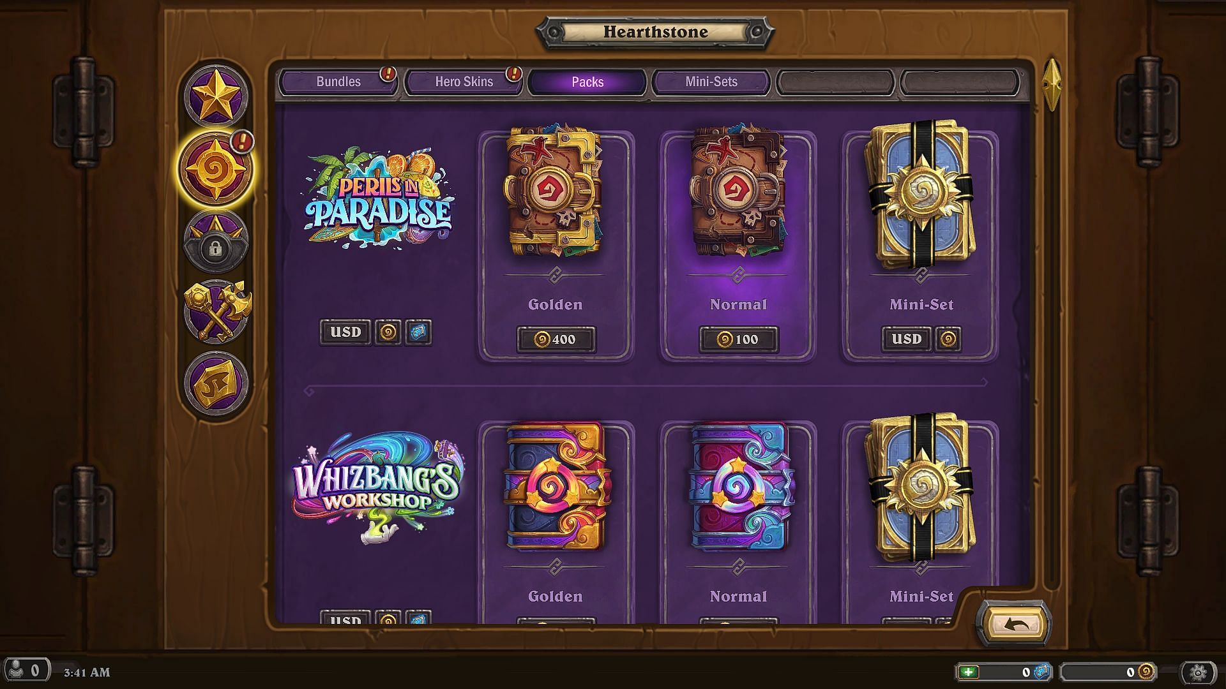Click the locked shop category icon
This screenshot has width=1226, height=689.
point(215,242)
